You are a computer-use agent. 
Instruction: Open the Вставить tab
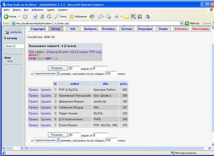tap(109, 29)
